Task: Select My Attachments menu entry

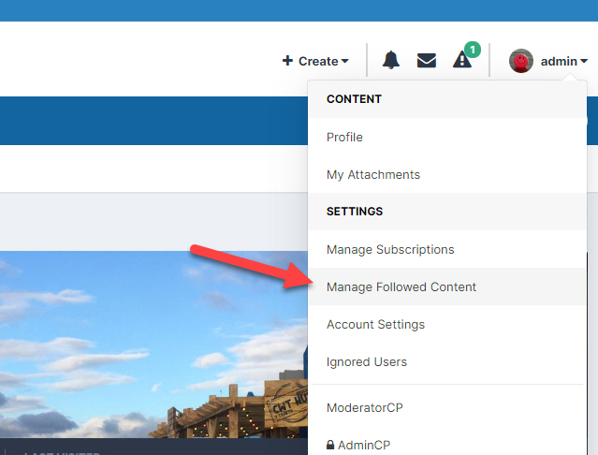Action: (x=447, y=174)
